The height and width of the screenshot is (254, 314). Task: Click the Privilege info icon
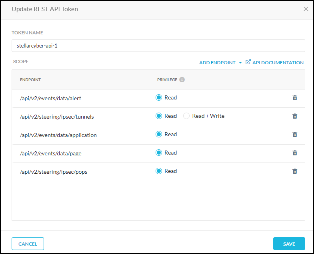(182, 79)
